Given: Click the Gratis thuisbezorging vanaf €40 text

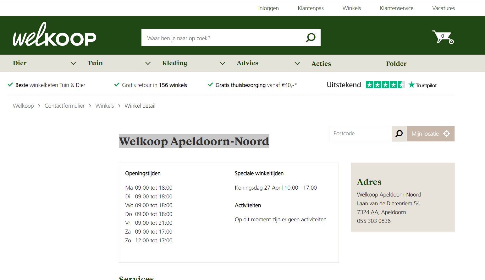Looking at the screenshot, I should (256, 85).
